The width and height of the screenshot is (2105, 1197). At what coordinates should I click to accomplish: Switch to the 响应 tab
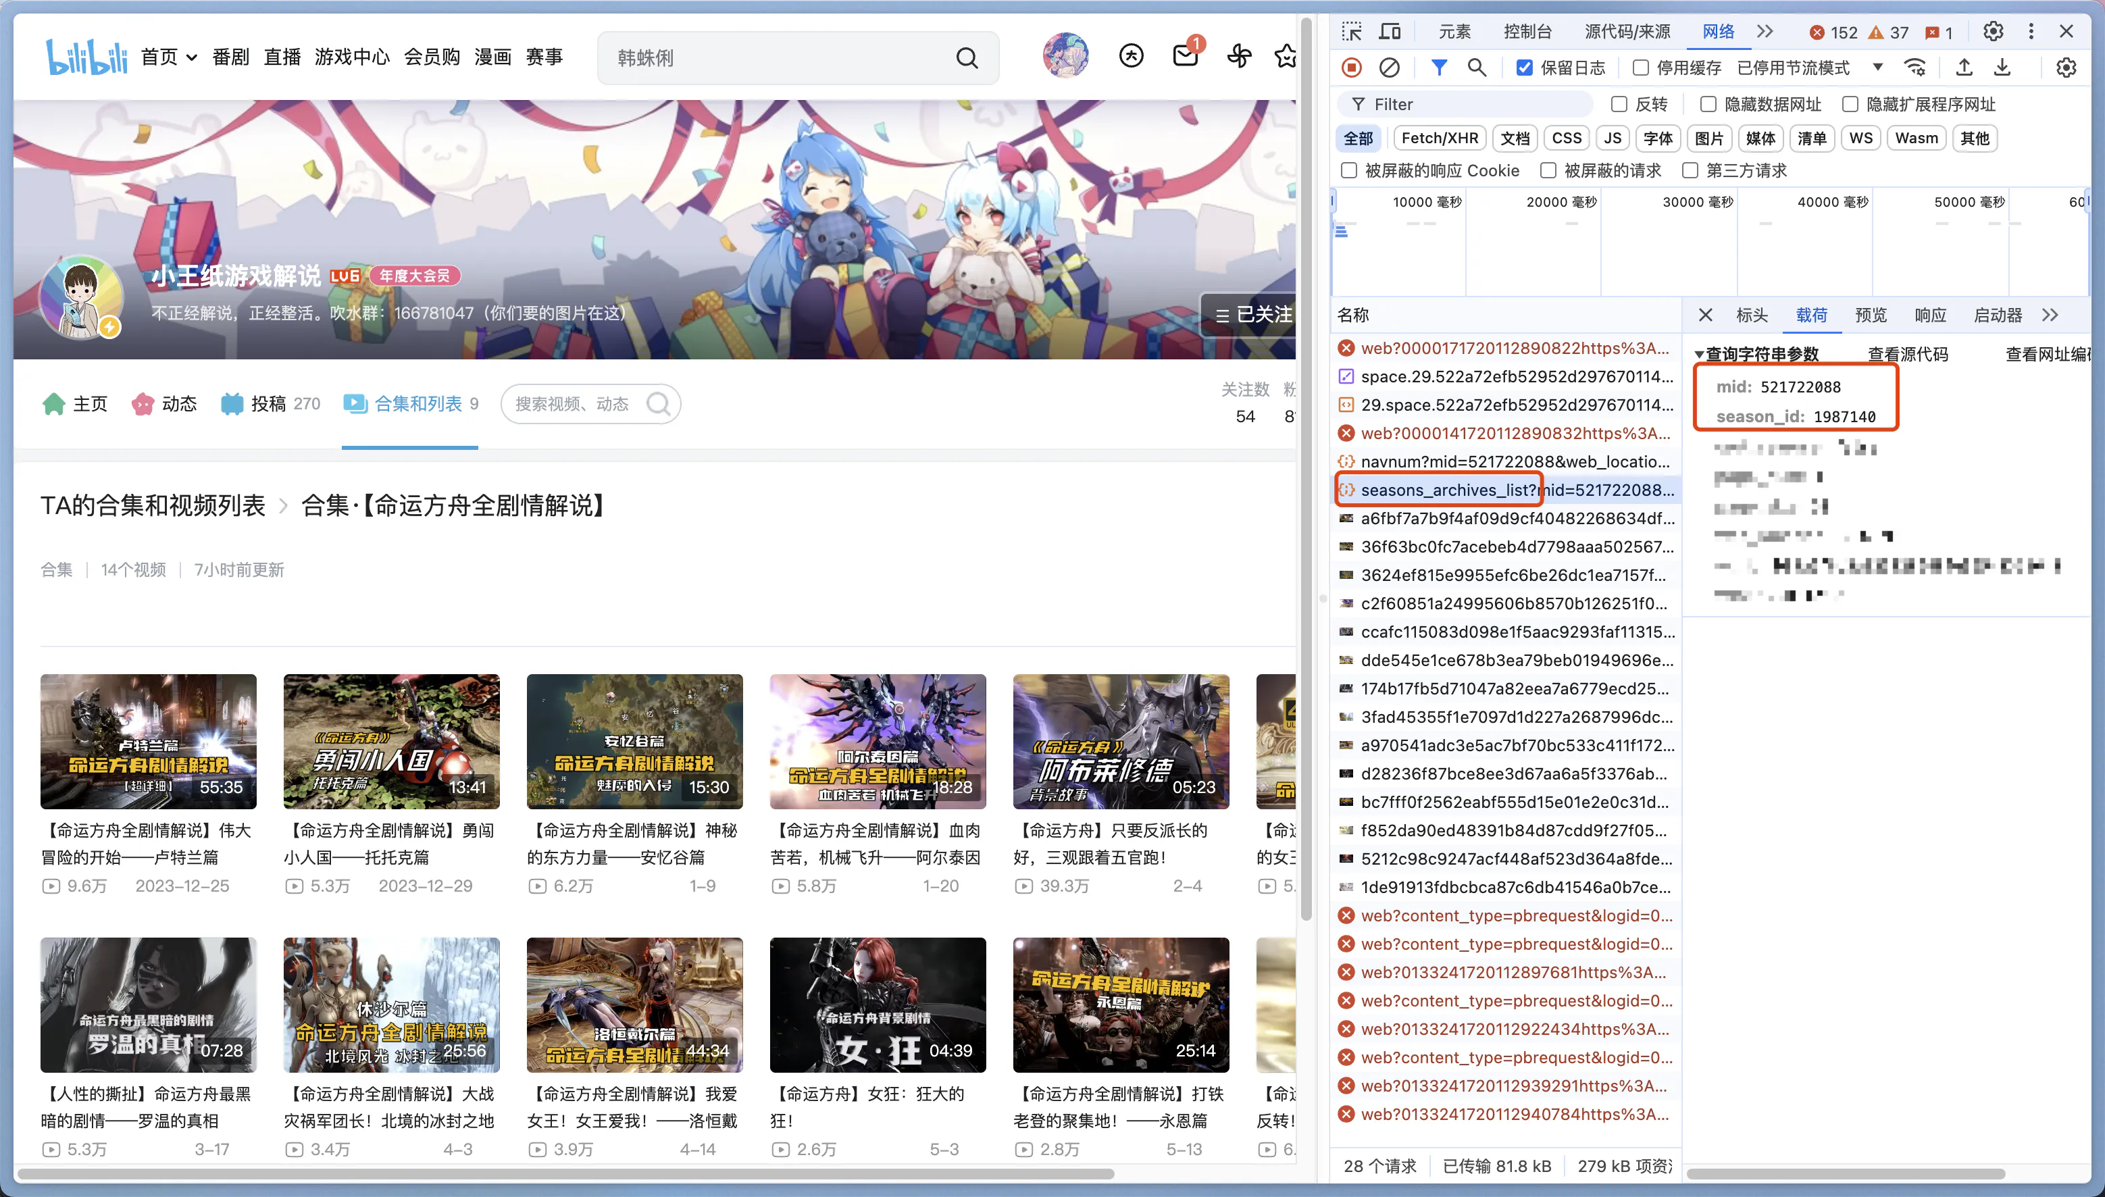click(1930, 315)
